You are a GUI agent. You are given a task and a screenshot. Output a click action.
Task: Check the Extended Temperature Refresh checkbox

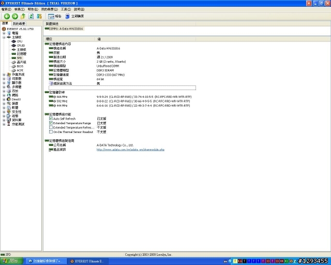pyautogui.click(x=51, y=127)
